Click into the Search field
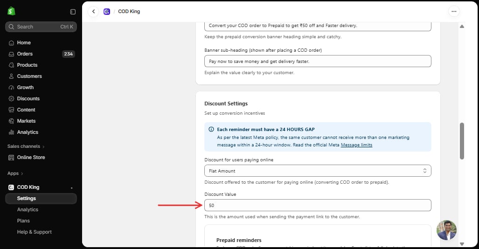This screenshot has height=249, width=479. click(x=41, y=27)
